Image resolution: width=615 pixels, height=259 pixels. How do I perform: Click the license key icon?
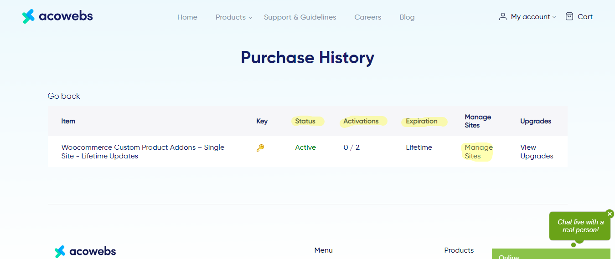tap(260, 147)
